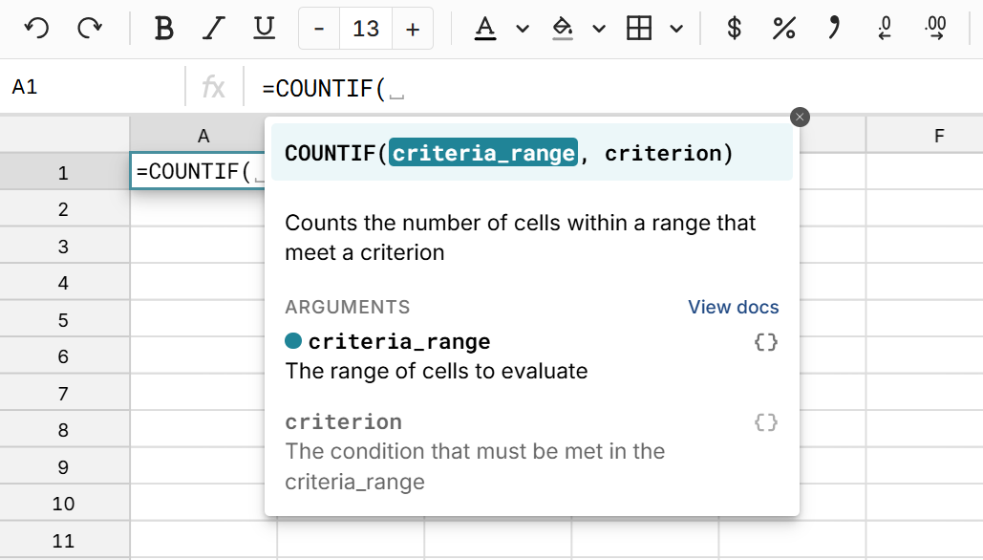983x560 pixels.
Task: Toggle Underline formatting
Action: [264, 29]
